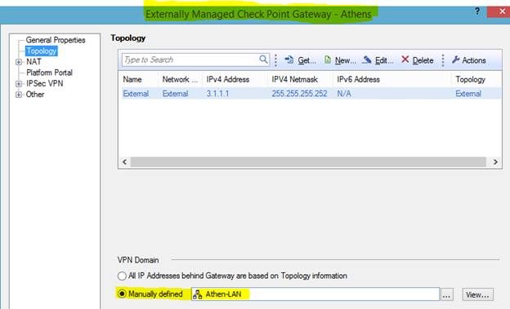Open the Other settings page
This screenshot has width=510, height=309.
[x=35, y=95]
